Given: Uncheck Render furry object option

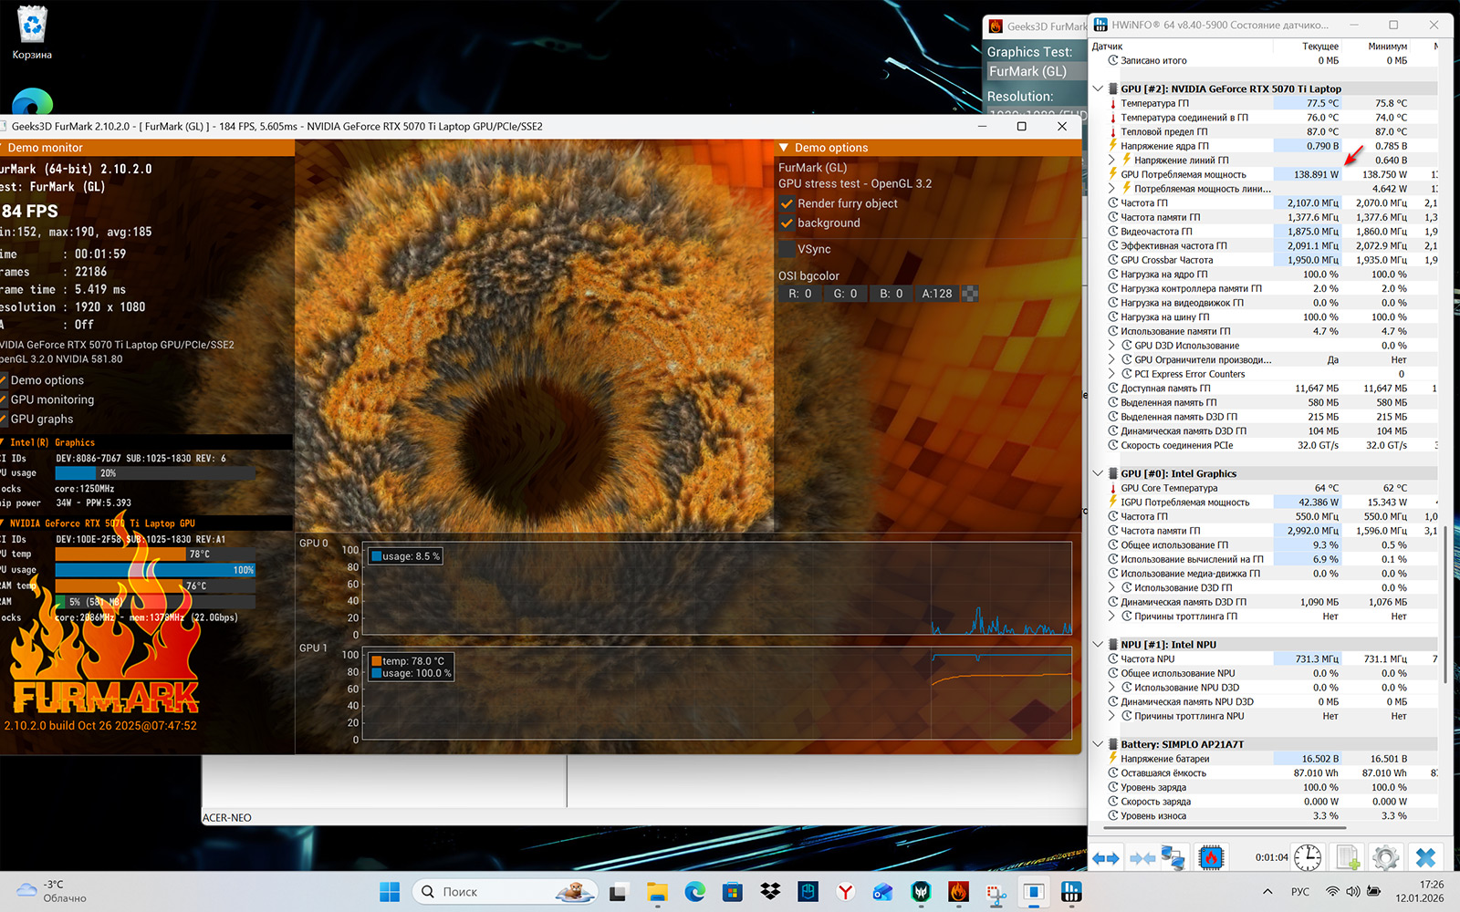Looking at the screenshot, I should click(x=787, y=203).
